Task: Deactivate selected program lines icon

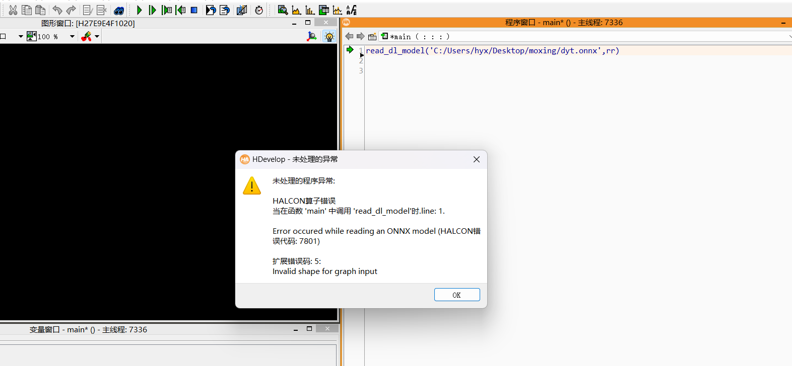Action: click(x=101, y=10)
